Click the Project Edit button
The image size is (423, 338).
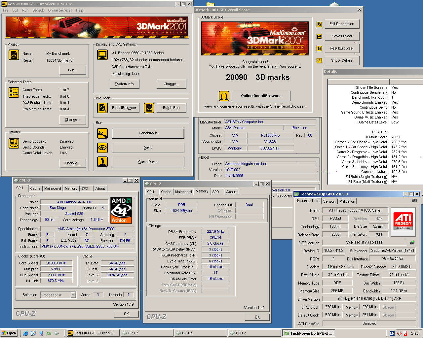(73, 70)
